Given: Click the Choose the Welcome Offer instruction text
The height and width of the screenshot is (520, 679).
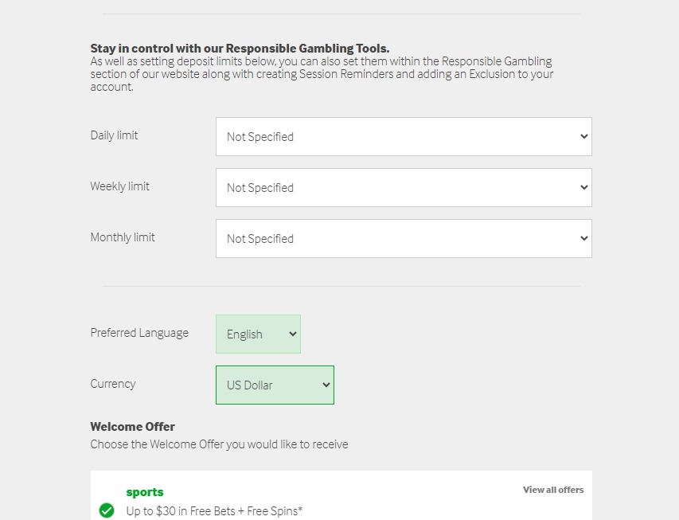Looking at the screenshot, I should point(219,444).
